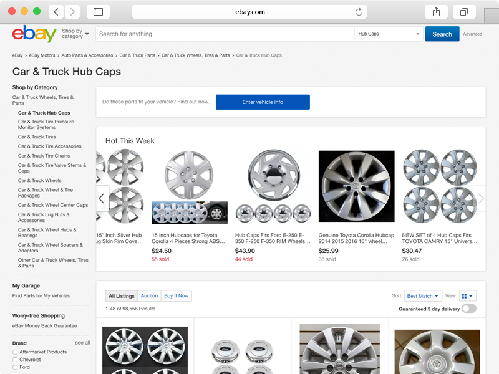499x374 pixels.
Task: Open first listing image with four silver hubcaps
Action: point(145,350)
